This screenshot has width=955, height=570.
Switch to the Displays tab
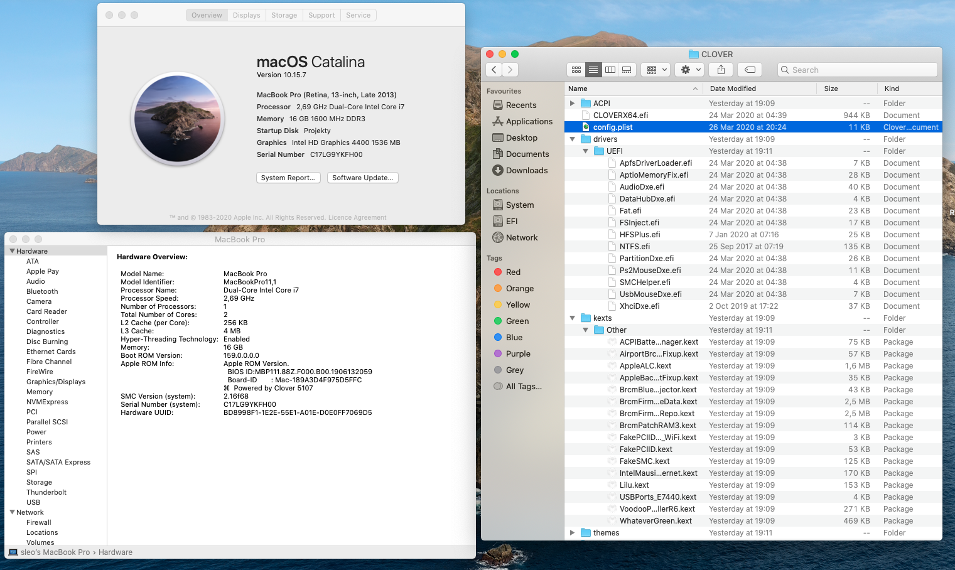pos(246,15)
